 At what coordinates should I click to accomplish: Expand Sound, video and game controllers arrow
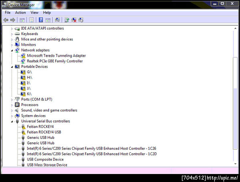pos(12,110)
